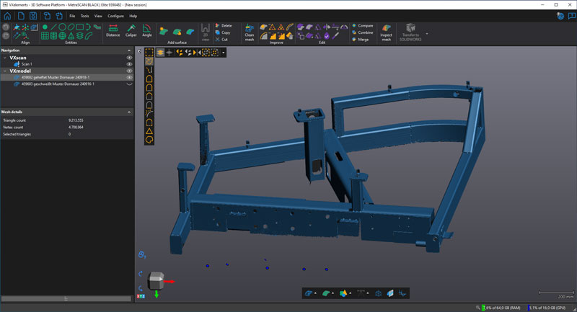
Task: Open the Configure menu
Action: tap(115, 15)
